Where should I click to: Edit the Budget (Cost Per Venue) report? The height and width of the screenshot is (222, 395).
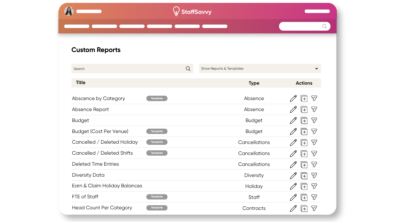tap(293, 132)
